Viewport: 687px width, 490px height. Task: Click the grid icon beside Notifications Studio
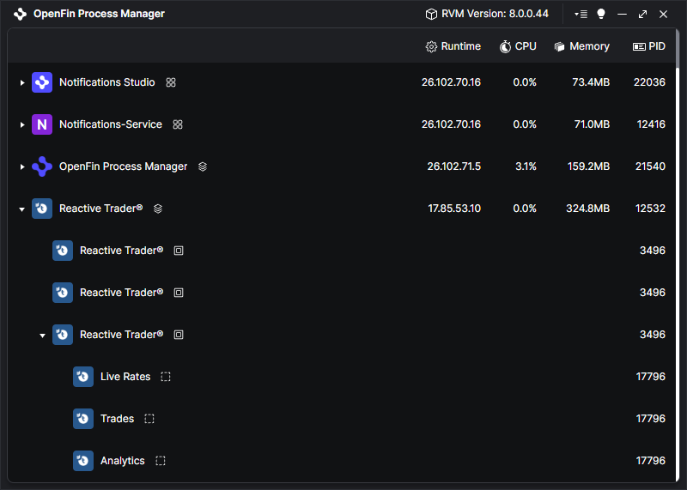(x=171, y=82)
